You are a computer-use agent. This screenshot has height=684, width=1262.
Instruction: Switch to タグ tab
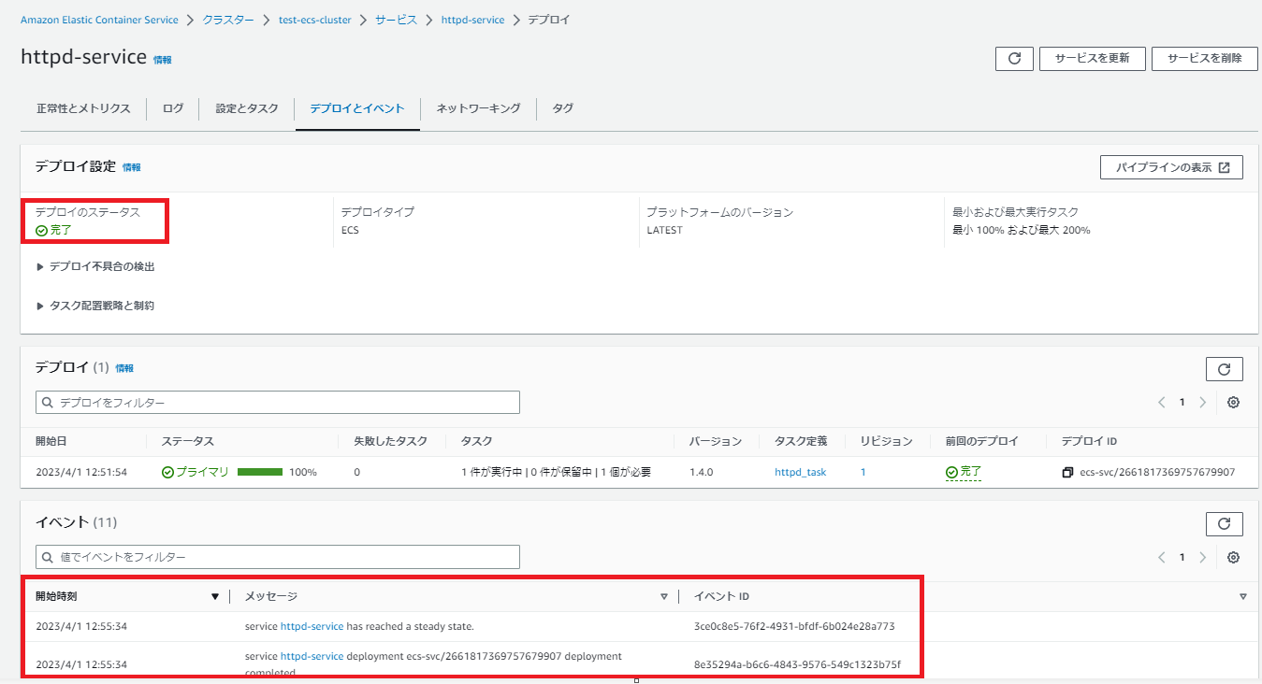click(x=562, y=108)
